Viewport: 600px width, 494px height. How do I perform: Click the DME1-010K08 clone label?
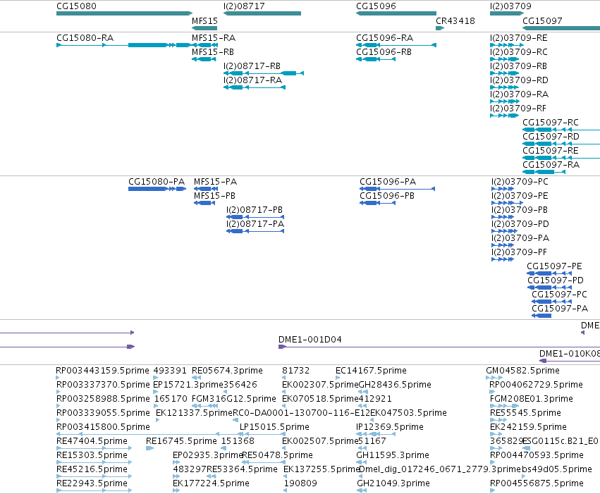point(570,354)
